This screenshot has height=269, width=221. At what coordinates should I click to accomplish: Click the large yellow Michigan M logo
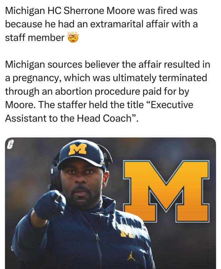pyautogui.click(x=166, y=190)
